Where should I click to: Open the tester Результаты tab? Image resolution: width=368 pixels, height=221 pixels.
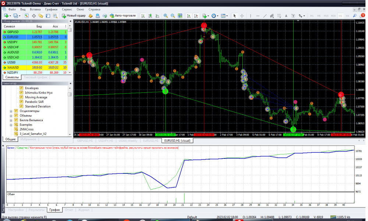pos(36,210)
